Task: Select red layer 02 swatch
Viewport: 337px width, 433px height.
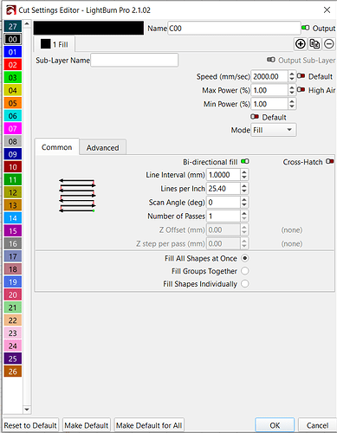Action: [x=13, y=65]
